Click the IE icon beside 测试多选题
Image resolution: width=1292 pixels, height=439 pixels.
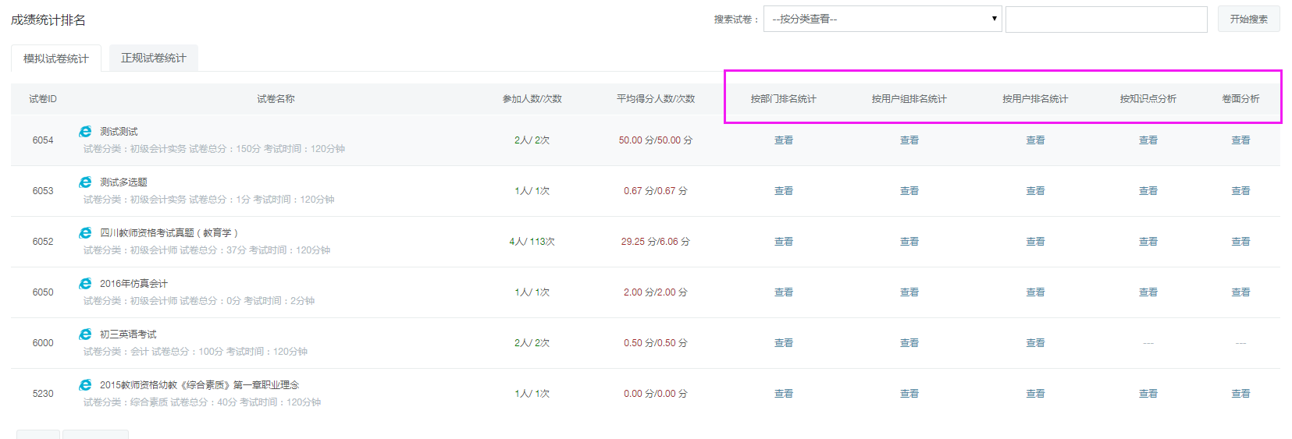(x=85, y=182)
